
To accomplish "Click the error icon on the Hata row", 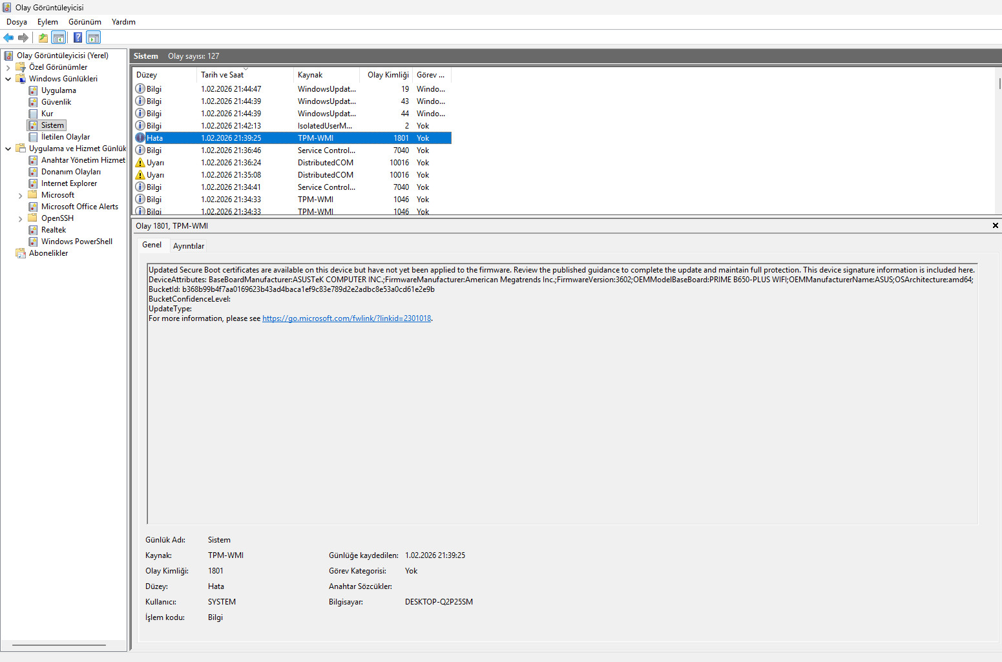I will [140, 138].
